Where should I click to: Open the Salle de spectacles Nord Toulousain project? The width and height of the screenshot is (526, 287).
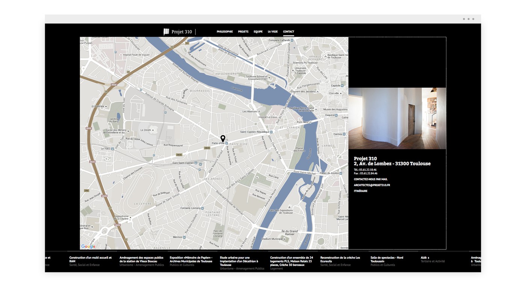click(x=387, y=259)
